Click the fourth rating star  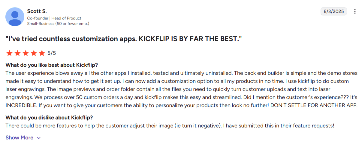(34, 53)
